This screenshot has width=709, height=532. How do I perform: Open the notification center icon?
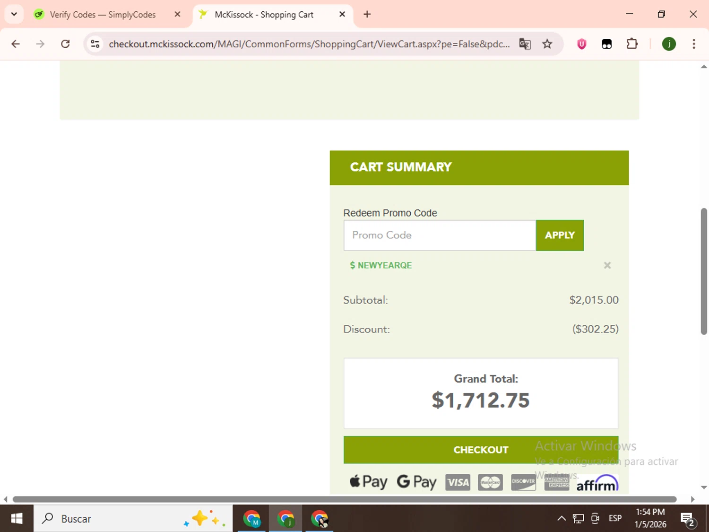[x=688, y=519]
